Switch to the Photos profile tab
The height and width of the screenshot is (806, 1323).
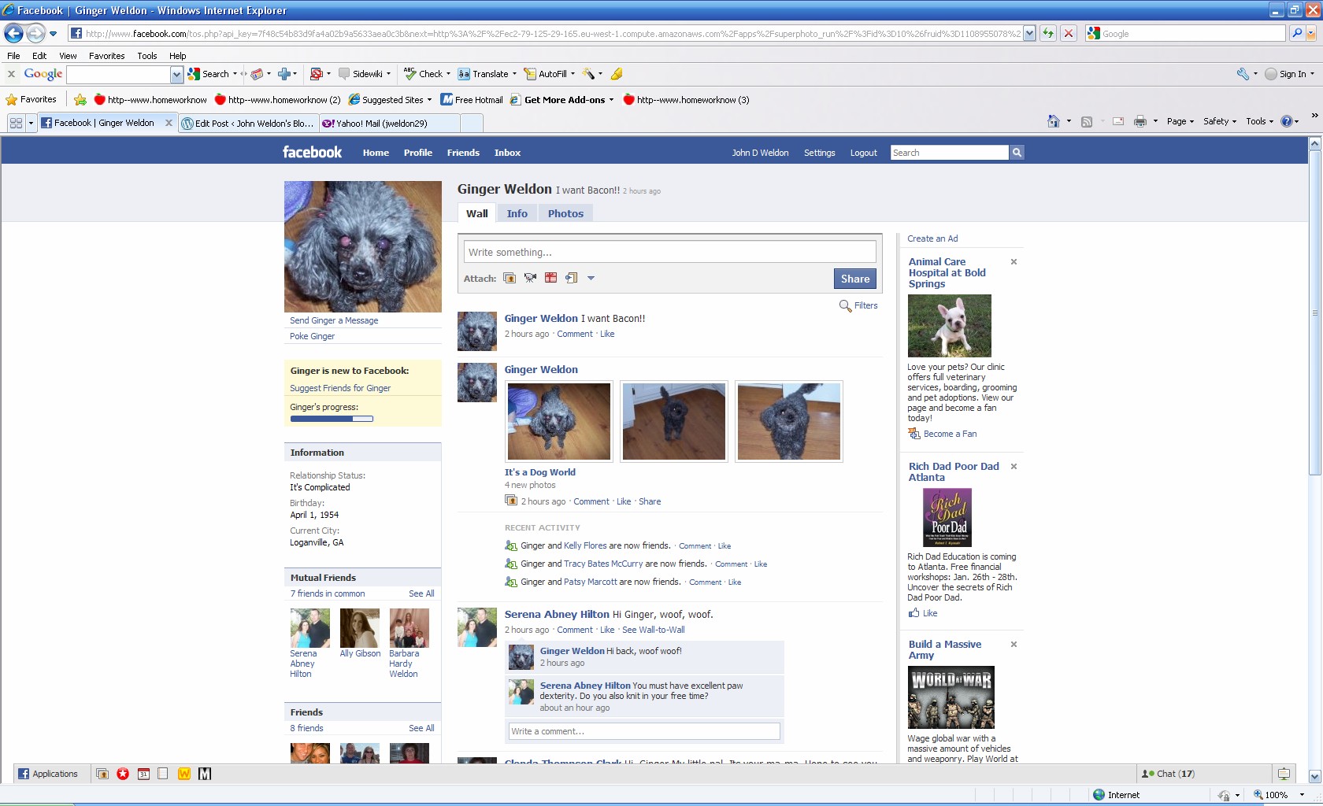[565, 213]
